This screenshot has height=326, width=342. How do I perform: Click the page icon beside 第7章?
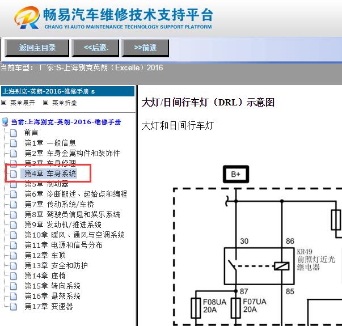point(13,204)
